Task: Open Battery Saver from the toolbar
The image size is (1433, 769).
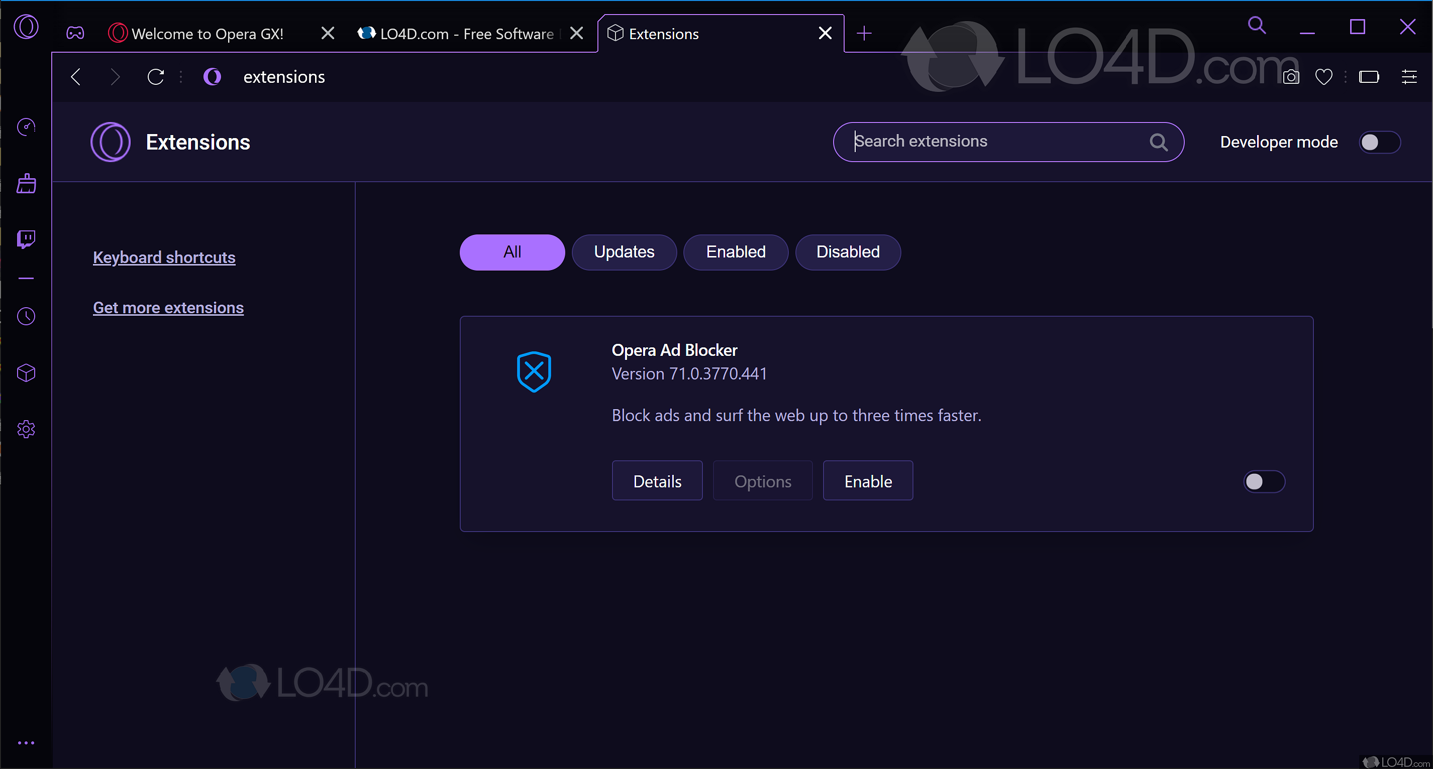Action: click(1370, 77)
